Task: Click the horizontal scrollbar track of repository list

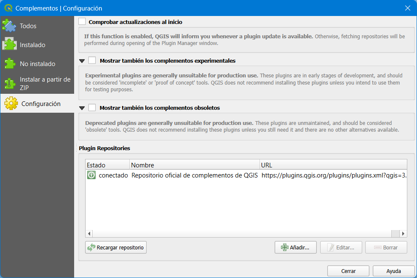Action: click(242, 234)
